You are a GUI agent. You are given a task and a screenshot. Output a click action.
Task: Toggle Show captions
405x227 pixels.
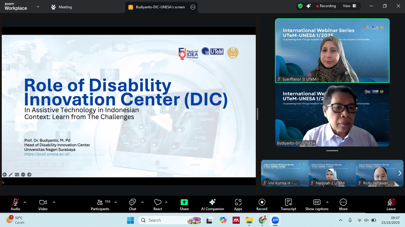(x=317, y=205)
